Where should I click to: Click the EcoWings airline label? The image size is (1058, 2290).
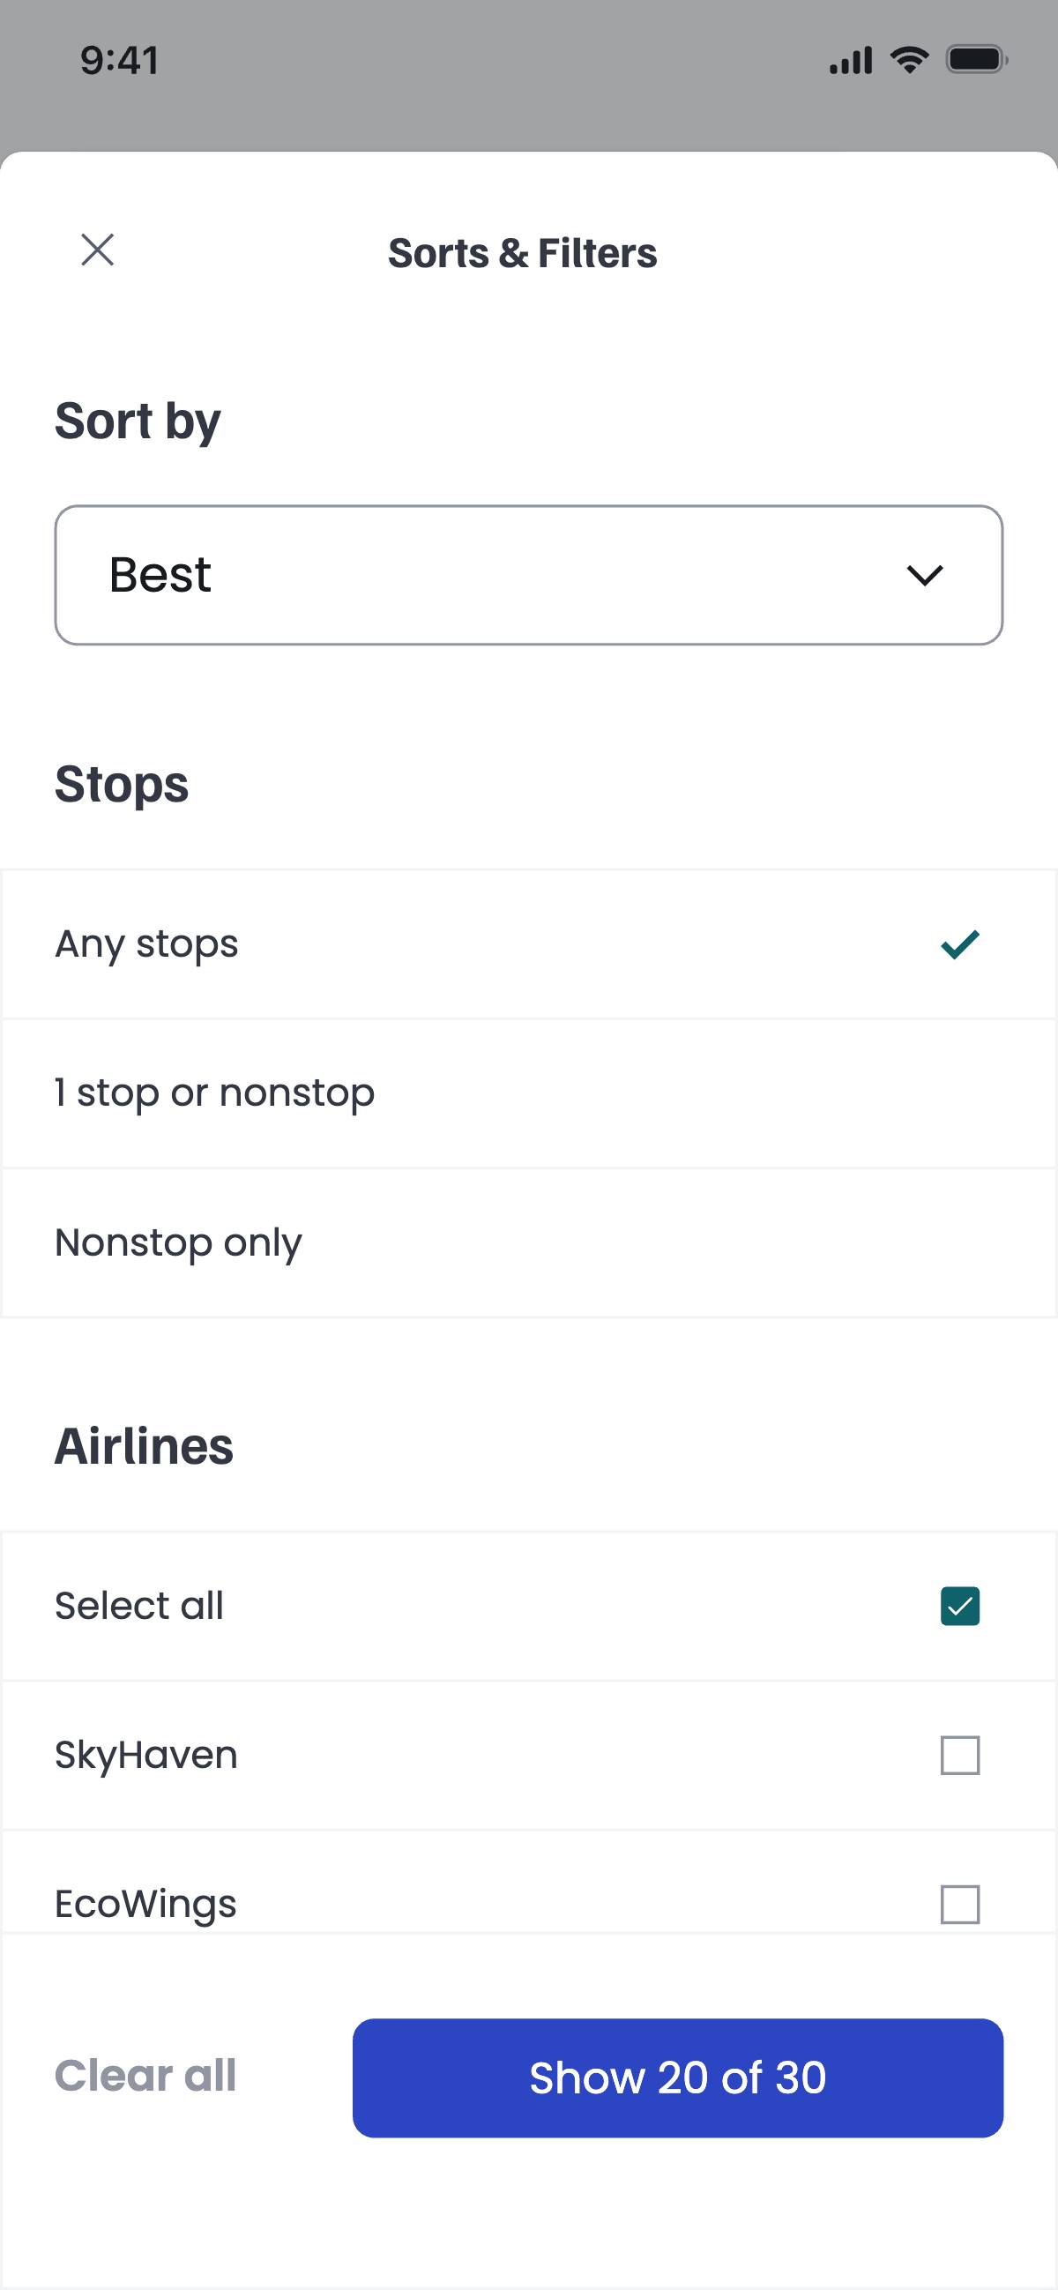pyautogui.click(x=145, y=1903)
